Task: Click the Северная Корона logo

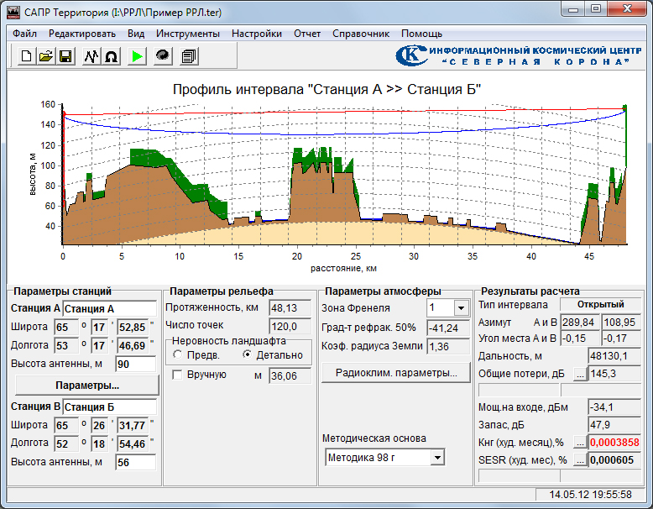Action: pos(518,56)
